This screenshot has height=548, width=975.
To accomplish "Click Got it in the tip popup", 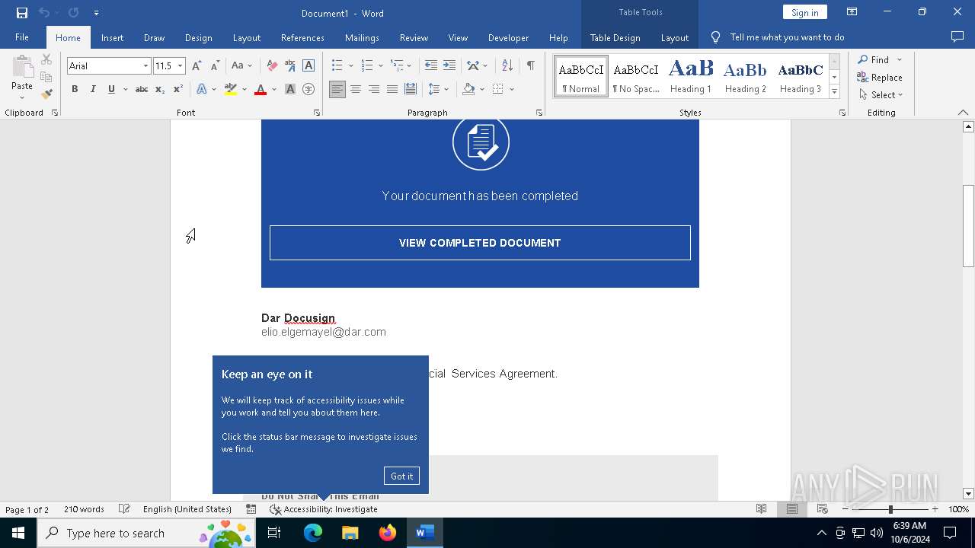I will (401, 476).
